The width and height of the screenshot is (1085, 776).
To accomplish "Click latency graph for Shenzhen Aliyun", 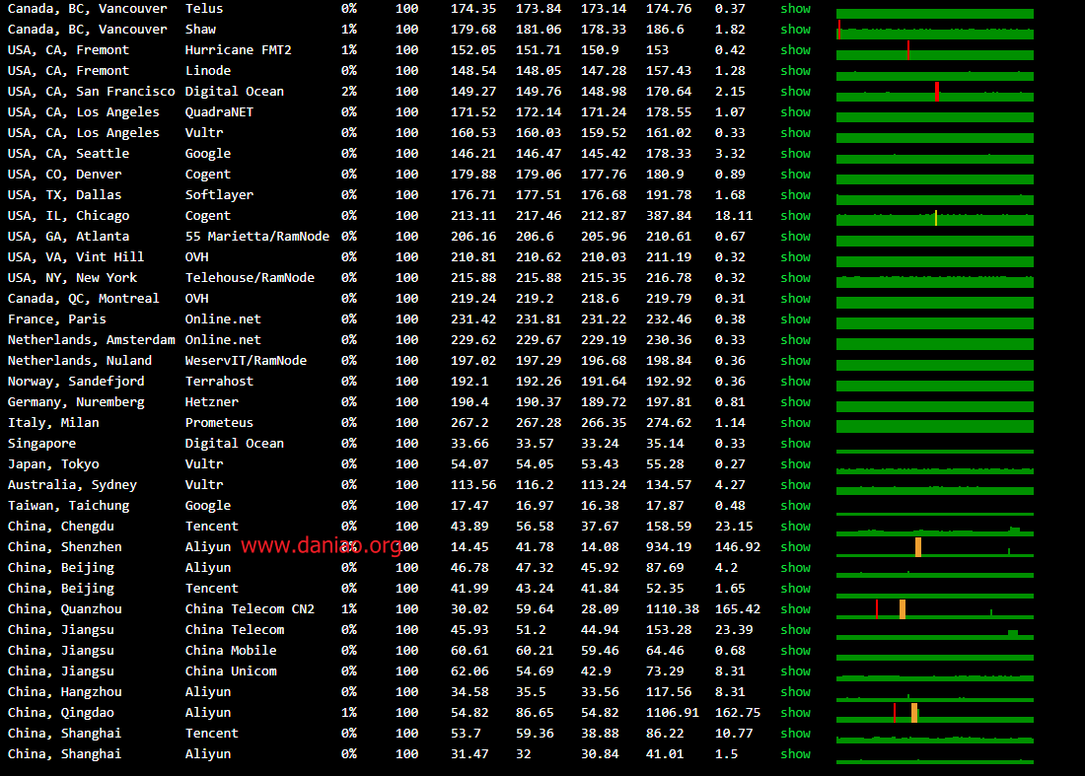I will 935,547.
